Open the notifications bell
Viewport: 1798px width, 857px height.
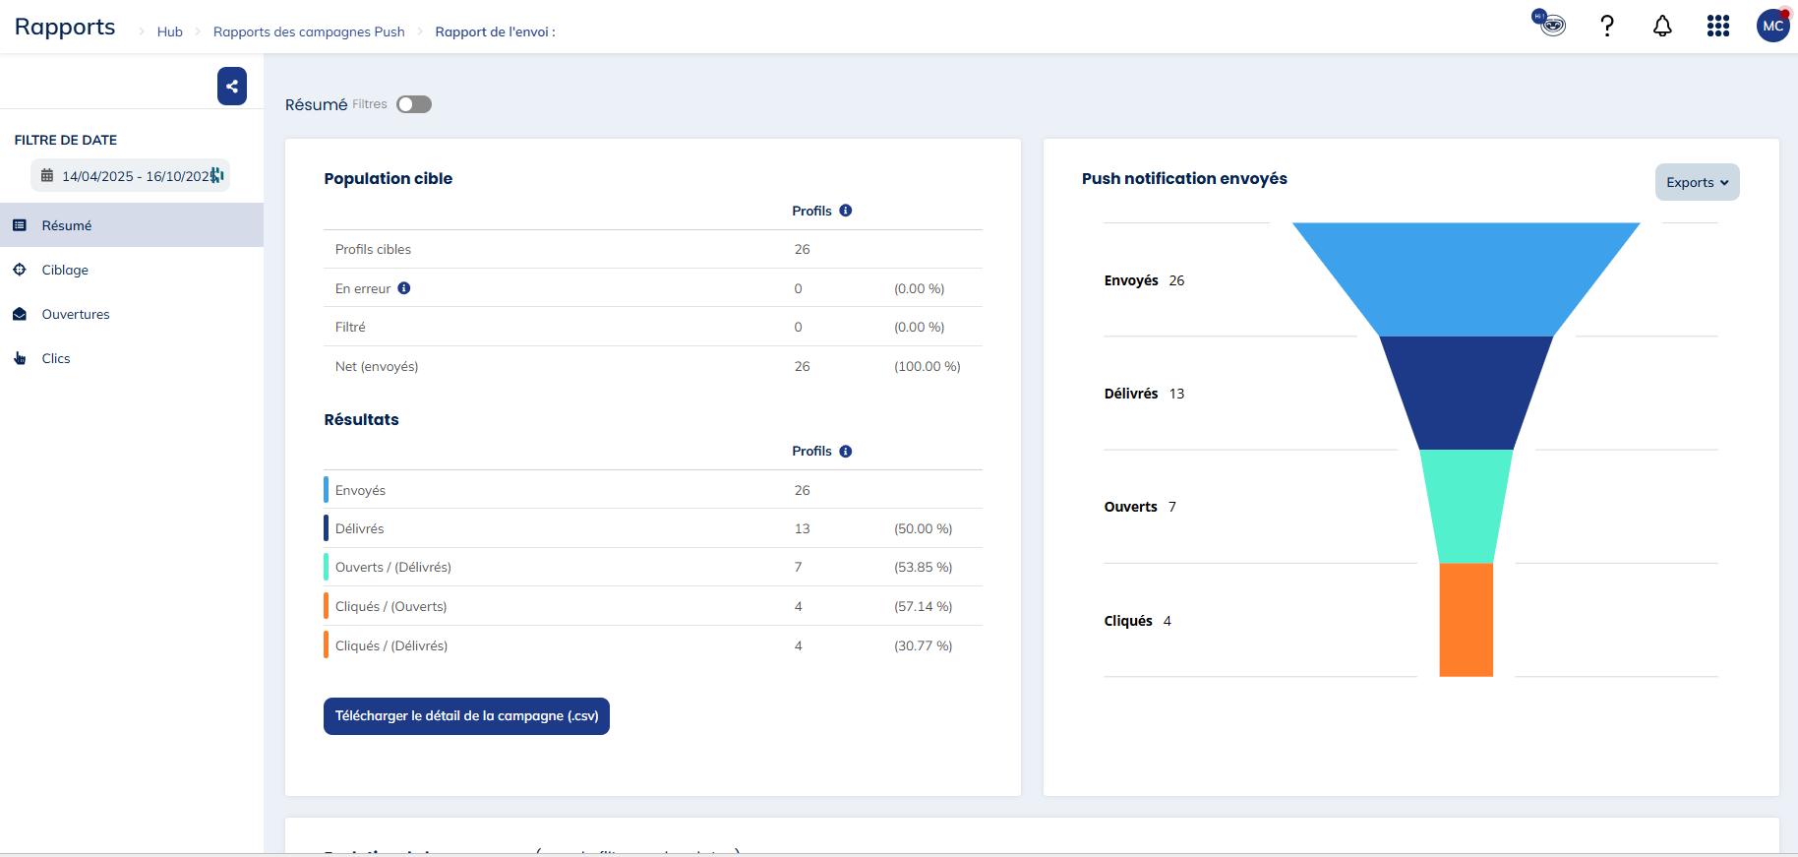1662,27
